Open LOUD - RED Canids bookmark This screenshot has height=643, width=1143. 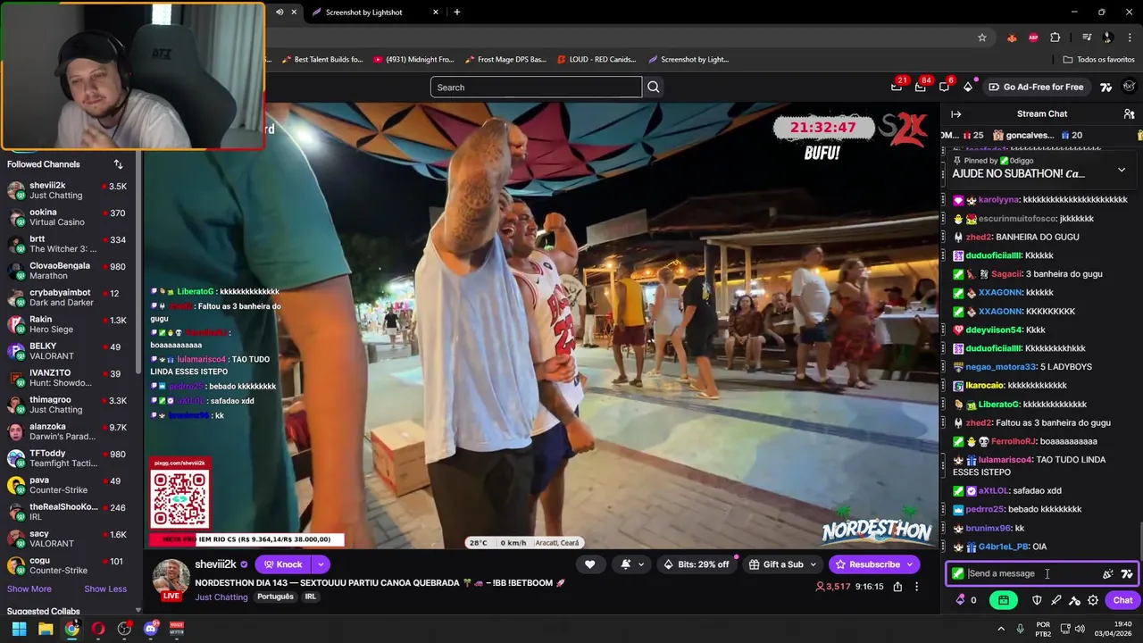(x=597, y=59)
